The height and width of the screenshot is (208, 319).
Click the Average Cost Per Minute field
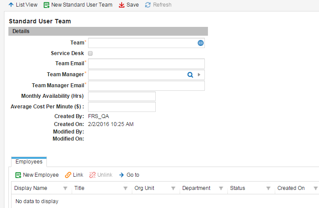click(122, 107)
